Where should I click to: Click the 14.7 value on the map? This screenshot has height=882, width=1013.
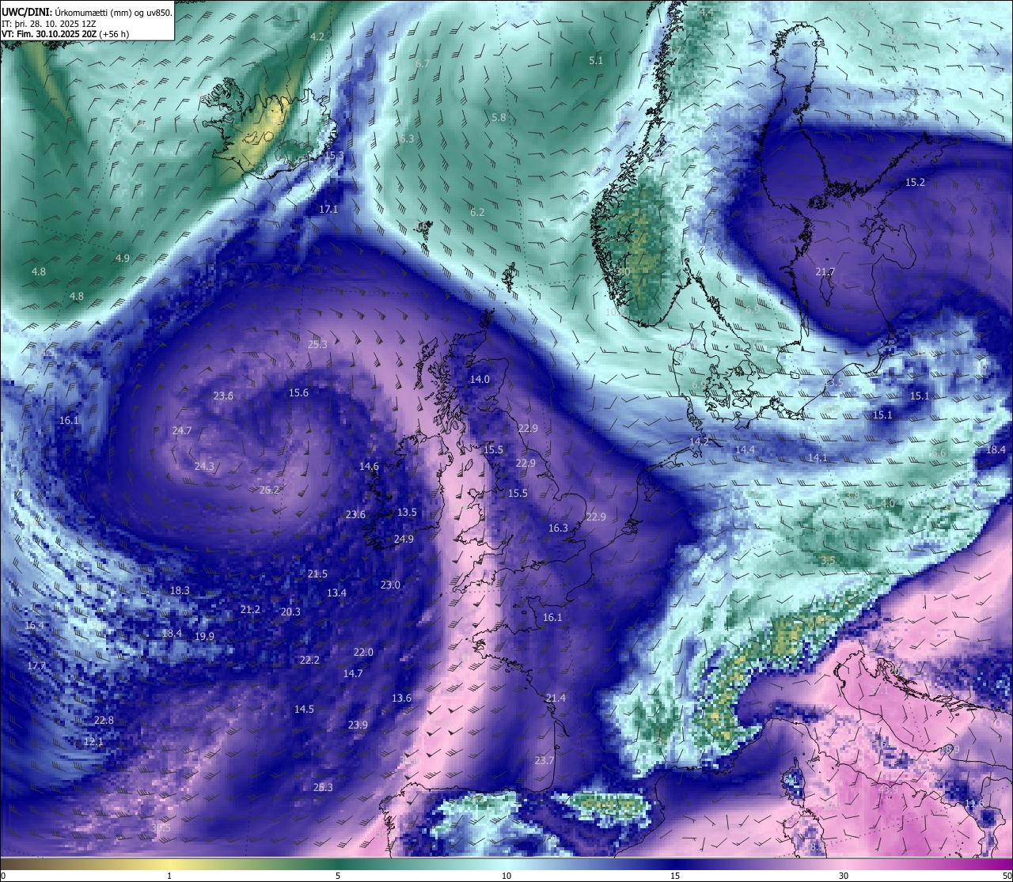click(353, 673)
